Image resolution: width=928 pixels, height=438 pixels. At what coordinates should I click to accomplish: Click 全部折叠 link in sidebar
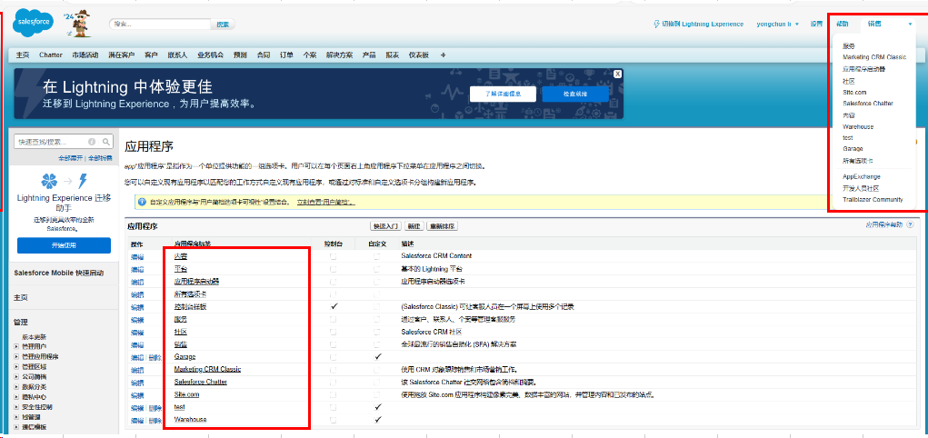[x=100, y=158]
